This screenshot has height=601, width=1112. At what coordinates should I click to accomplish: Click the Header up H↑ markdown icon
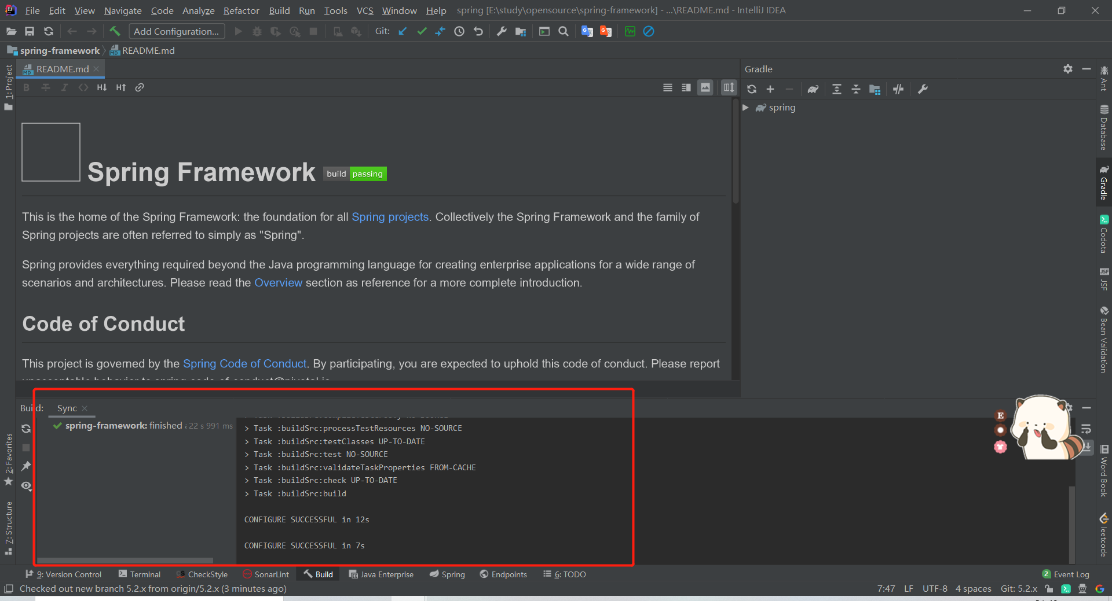coord(120,87)
